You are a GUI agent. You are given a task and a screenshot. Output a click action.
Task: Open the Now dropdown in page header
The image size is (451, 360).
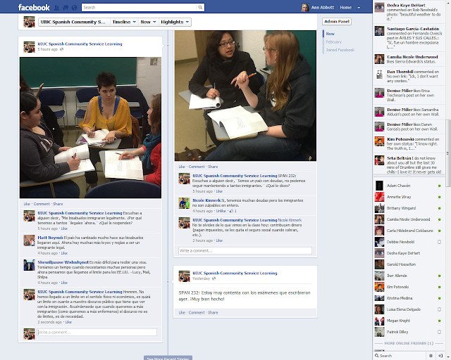click(148, 22)
